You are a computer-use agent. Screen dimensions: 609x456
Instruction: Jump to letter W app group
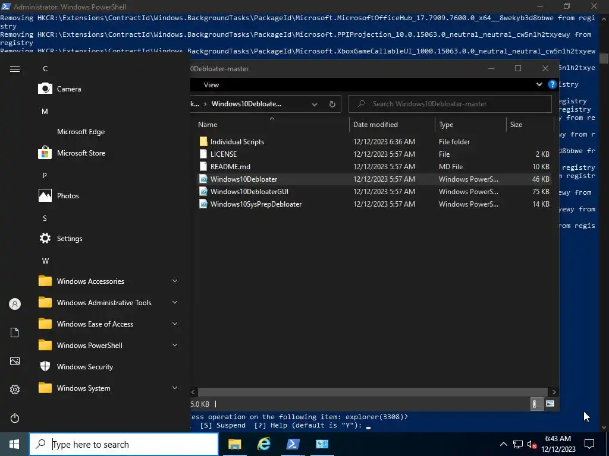point(45,261)
